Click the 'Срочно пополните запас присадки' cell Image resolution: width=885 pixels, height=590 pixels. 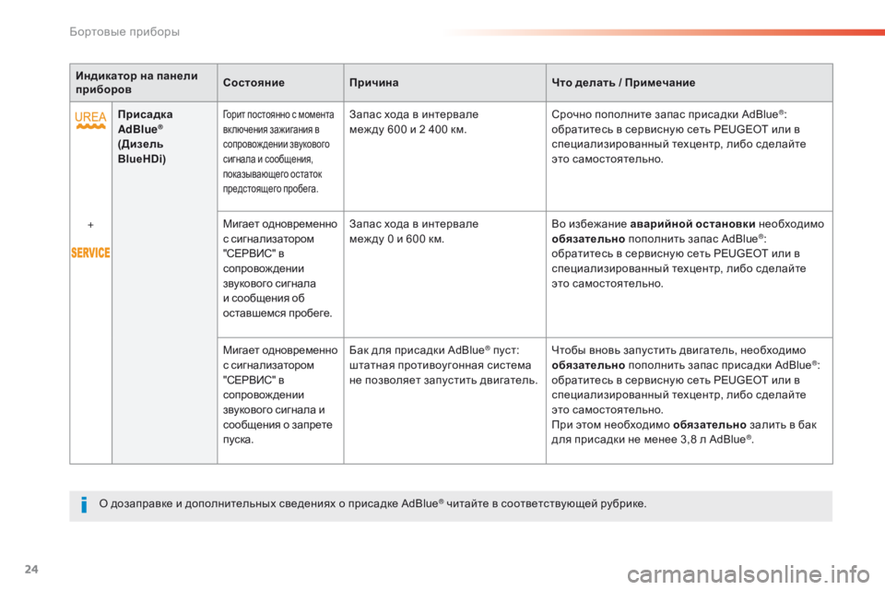click(690, 157)
